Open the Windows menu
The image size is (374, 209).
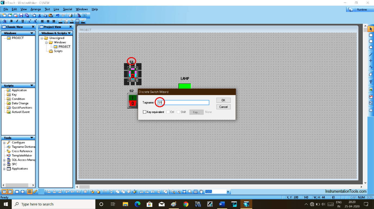82,9
